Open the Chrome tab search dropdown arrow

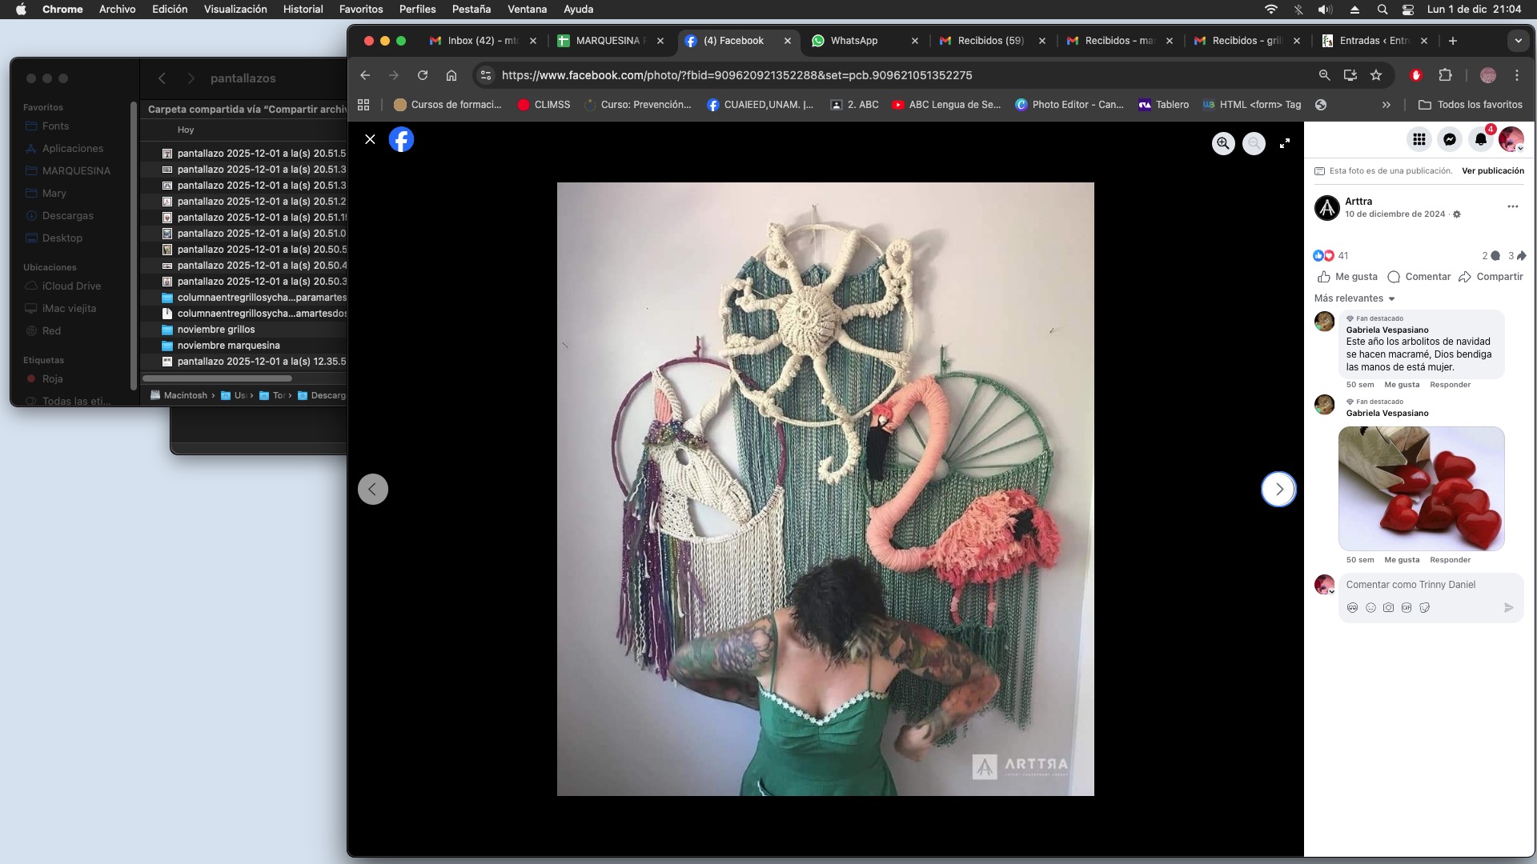point(1518,41)
